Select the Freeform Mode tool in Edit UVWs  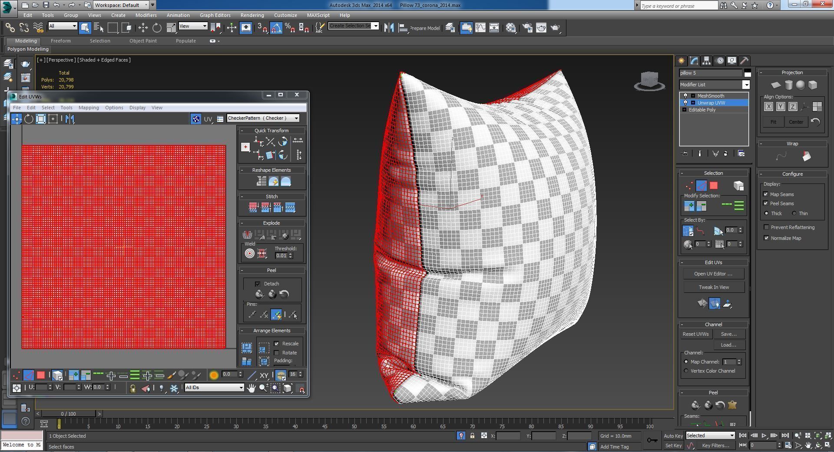click(53, 119)
